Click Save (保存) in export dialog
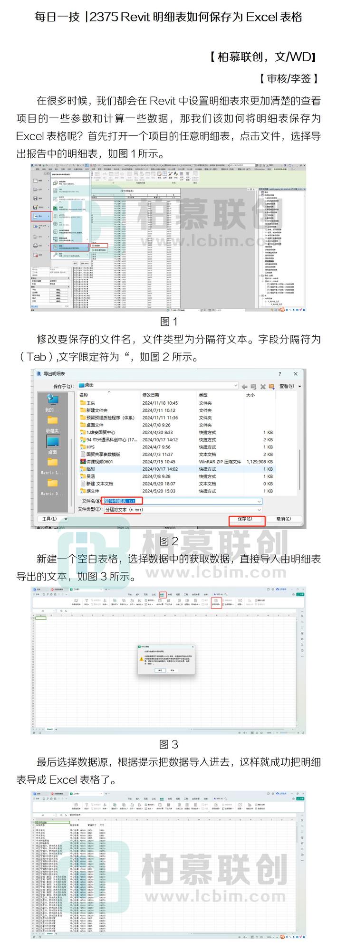The height and width of the screenshot is (950, 337). [245, 519]
